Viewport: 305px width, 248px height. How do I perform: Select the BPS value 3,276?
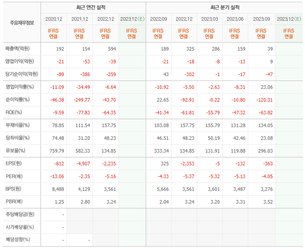click(x=267, y=190)
